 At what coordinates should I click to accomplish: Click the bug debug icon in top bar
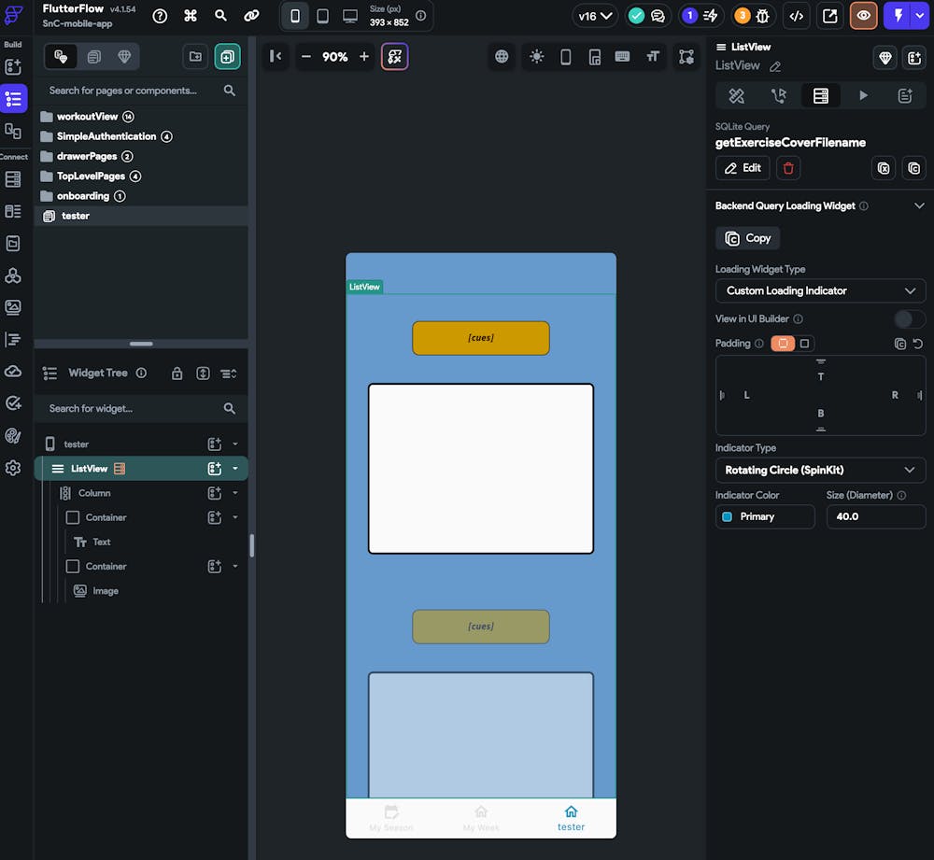(763, 16)
